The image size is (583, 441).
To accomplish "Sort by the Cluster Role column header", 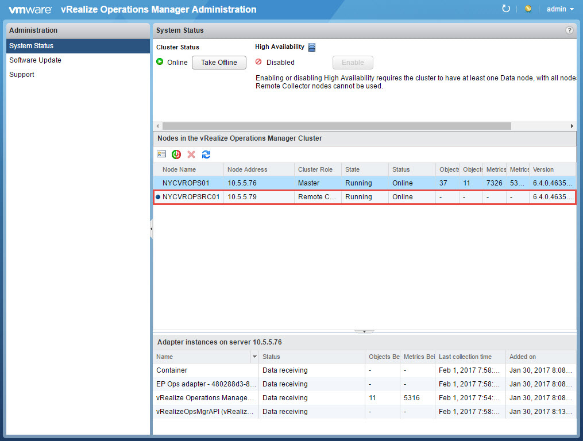I will [x=318, y=169].
